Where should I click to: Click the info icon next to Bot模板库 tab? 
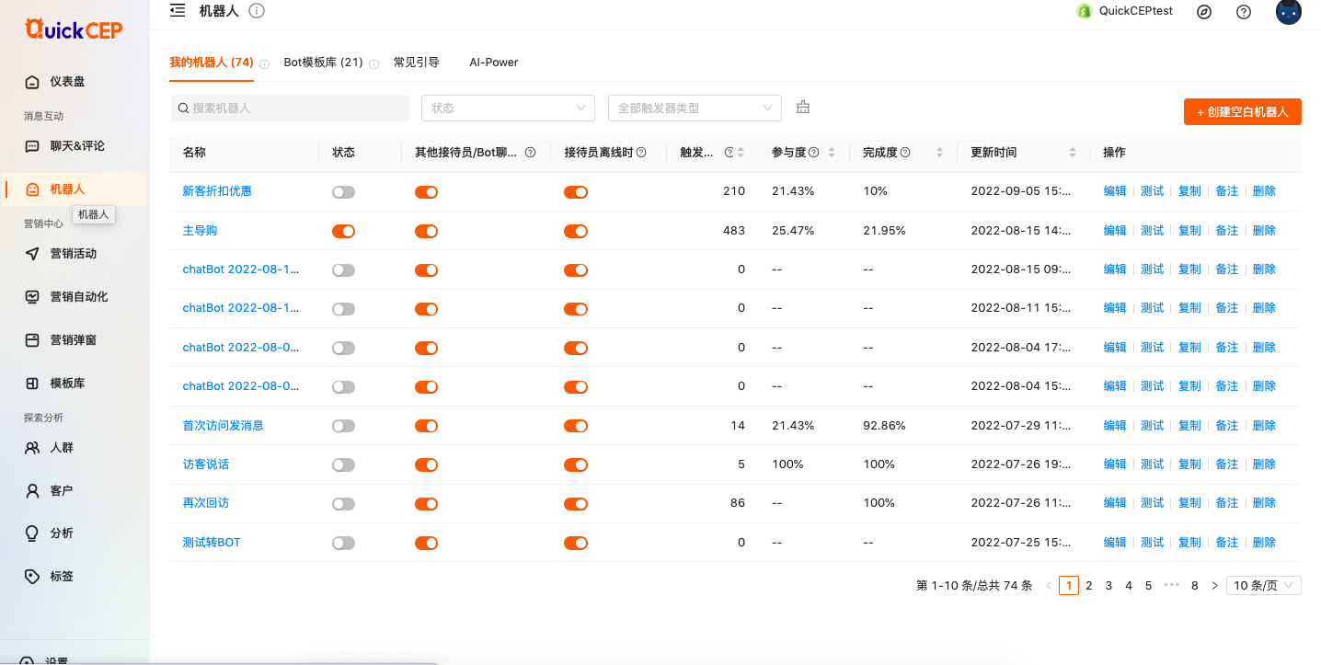(x=373, y=64)
